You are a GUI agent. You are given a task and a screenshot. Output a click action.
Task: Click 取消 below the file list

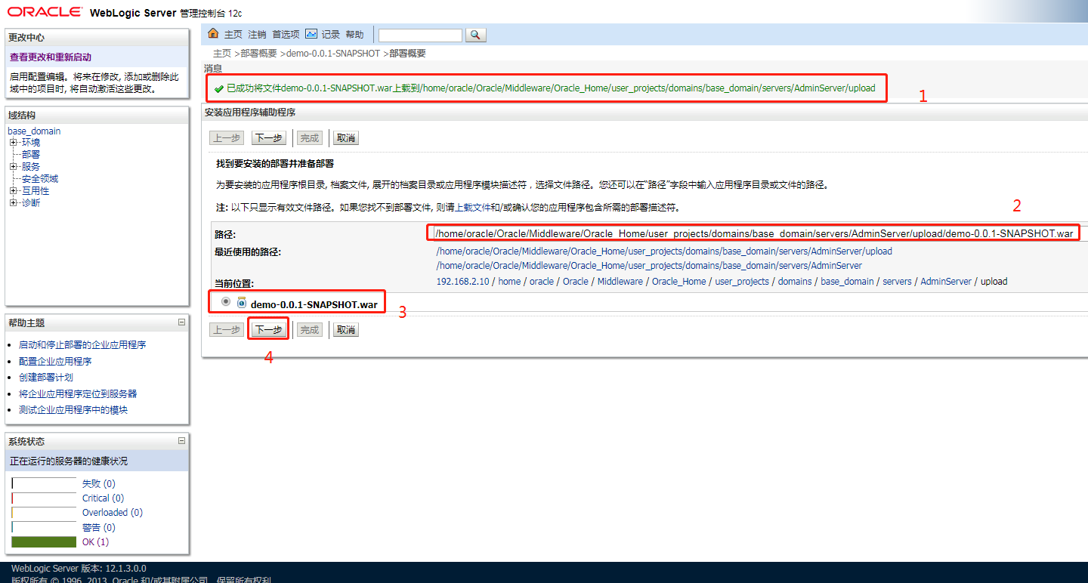345,330
